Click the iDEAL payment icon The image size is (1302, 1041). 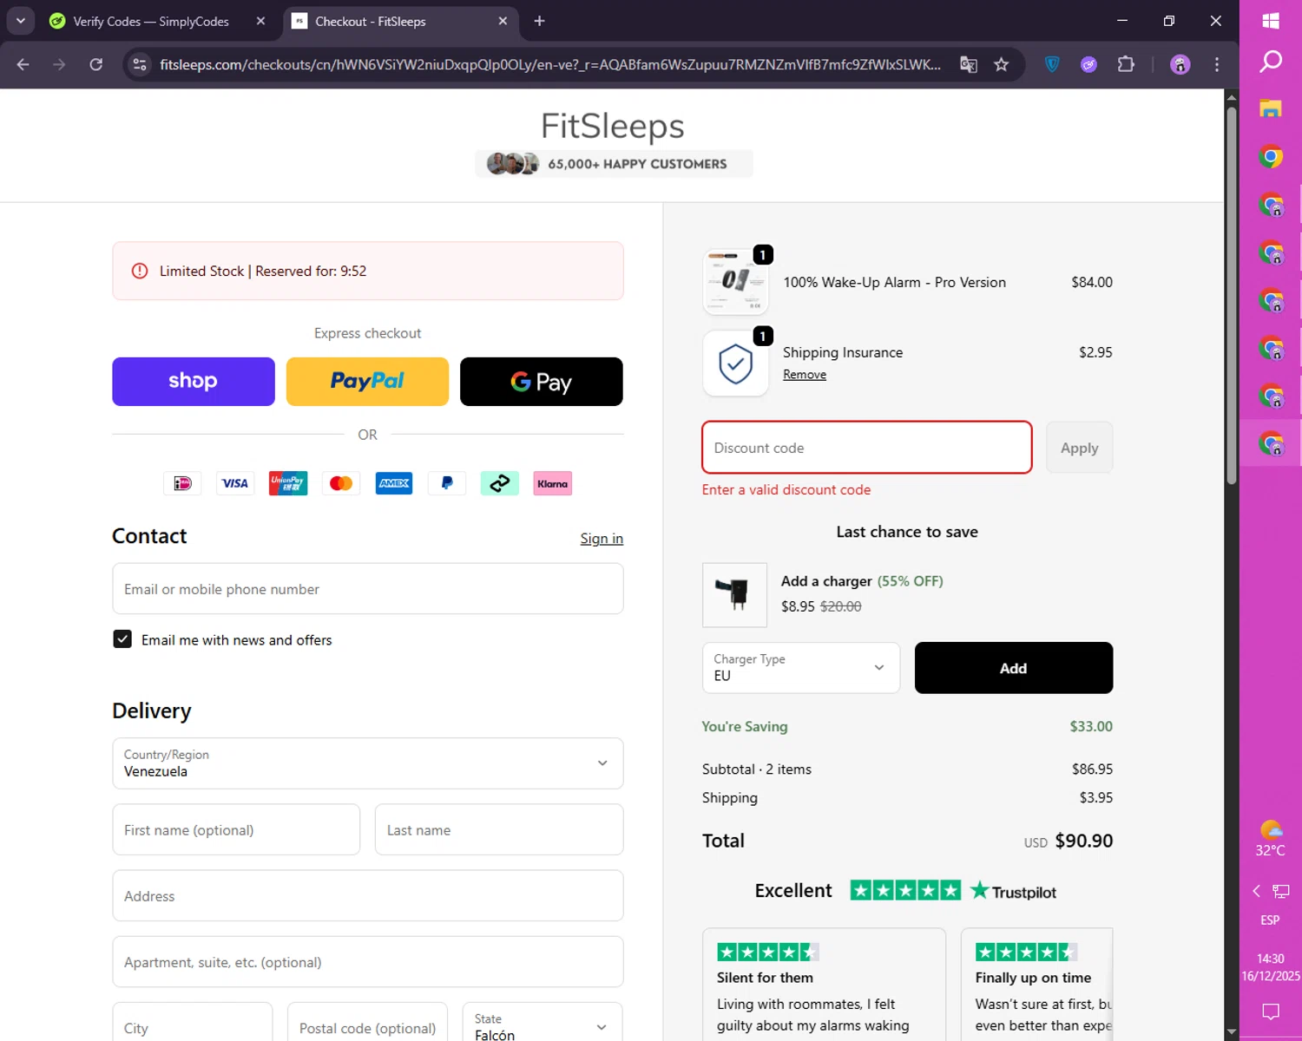[182, 483]
